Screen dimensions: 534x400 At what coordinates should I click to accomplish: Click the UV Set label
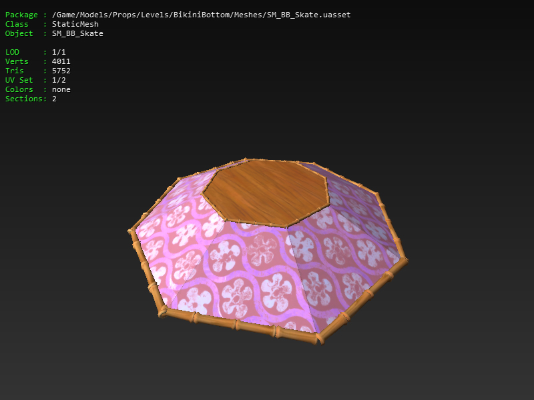(x=19, y=80)
